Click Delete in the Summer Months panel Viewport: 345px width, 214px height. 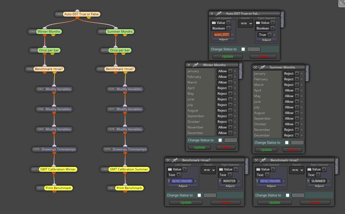tap(292, 150)
